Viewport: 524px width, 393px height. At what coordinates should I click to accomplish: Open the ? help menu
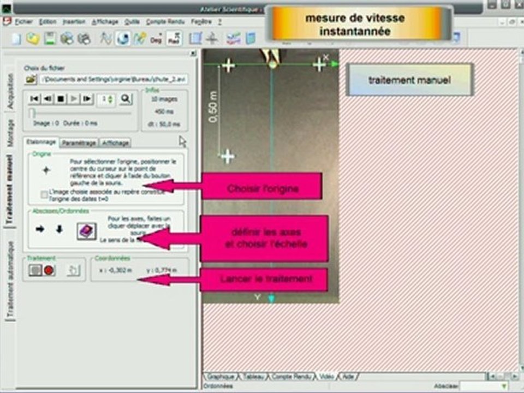[219, 22]
